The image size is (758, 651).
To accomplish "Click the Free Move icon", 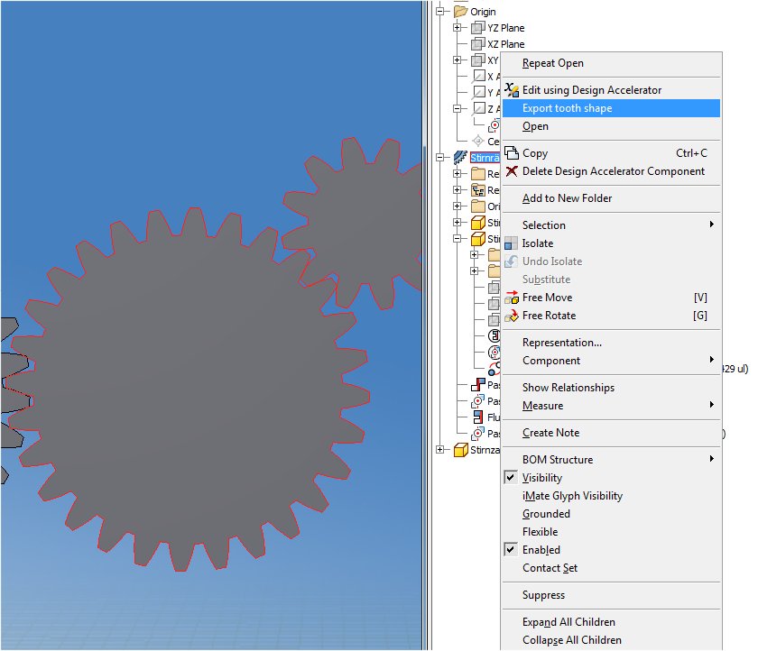I will point(512,297).
